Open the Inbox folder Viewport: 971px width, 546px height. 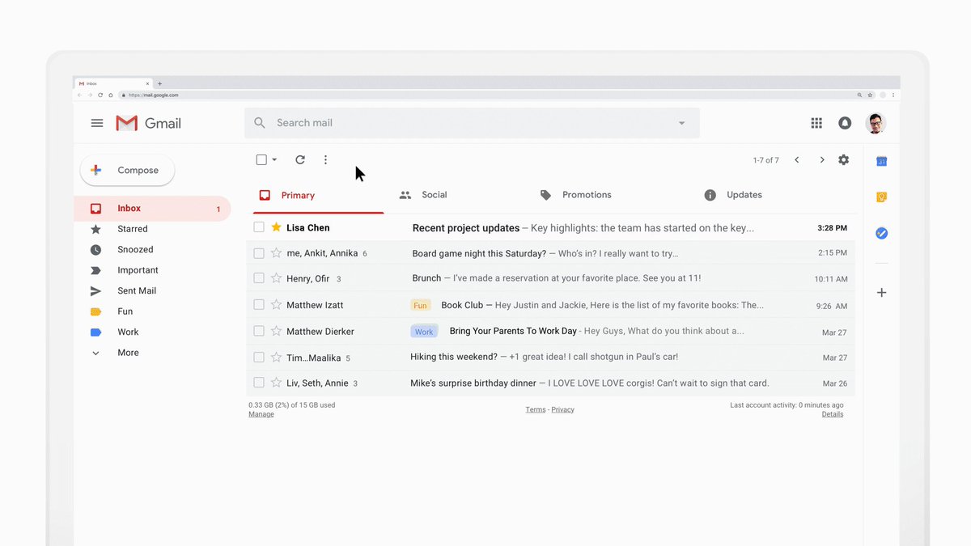pos(152,209)
